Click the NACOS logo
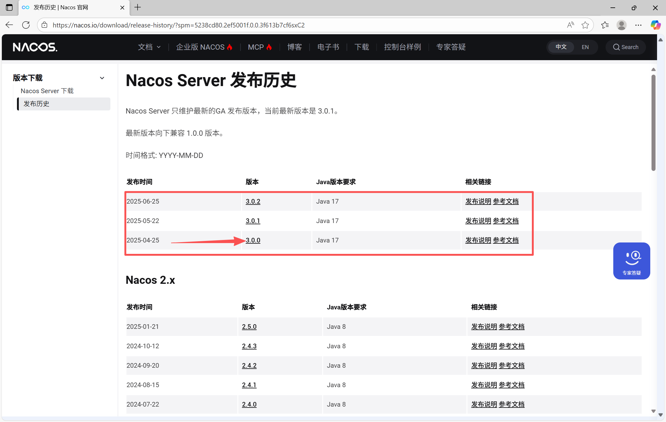 point(35,47)
